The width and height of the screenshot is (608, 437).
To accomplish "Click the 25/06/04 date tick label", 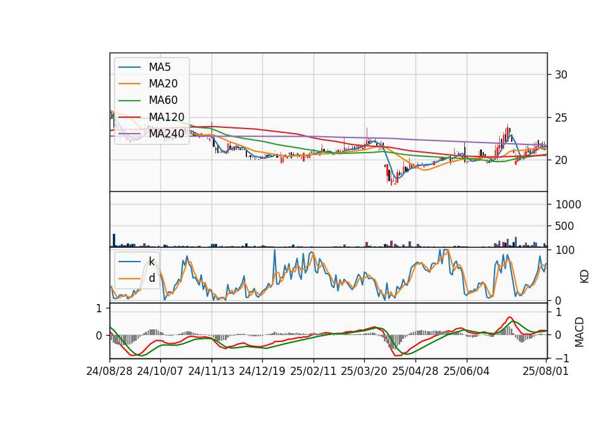I will (467, 371).
